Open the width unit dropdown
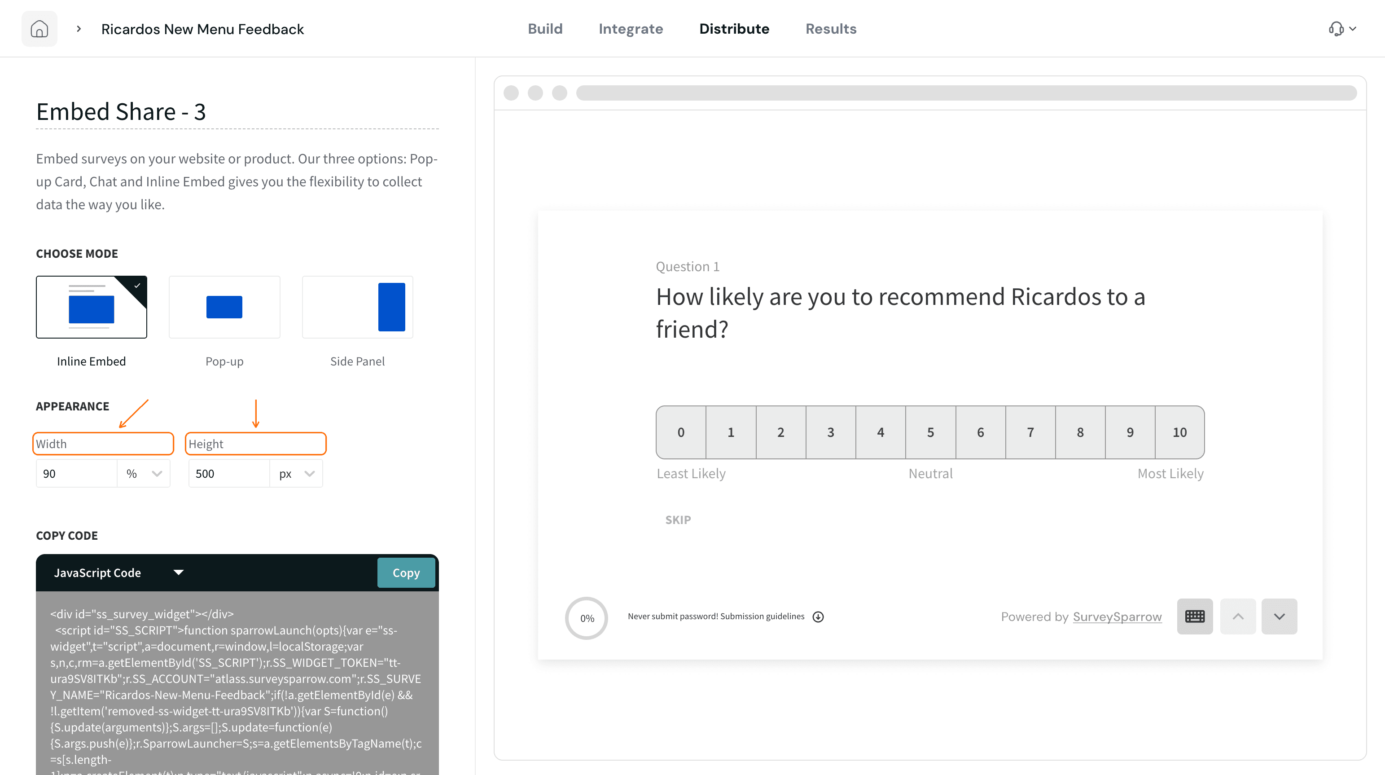The height and width of the screenshot is (775, 1385). (x=144, y=474)
